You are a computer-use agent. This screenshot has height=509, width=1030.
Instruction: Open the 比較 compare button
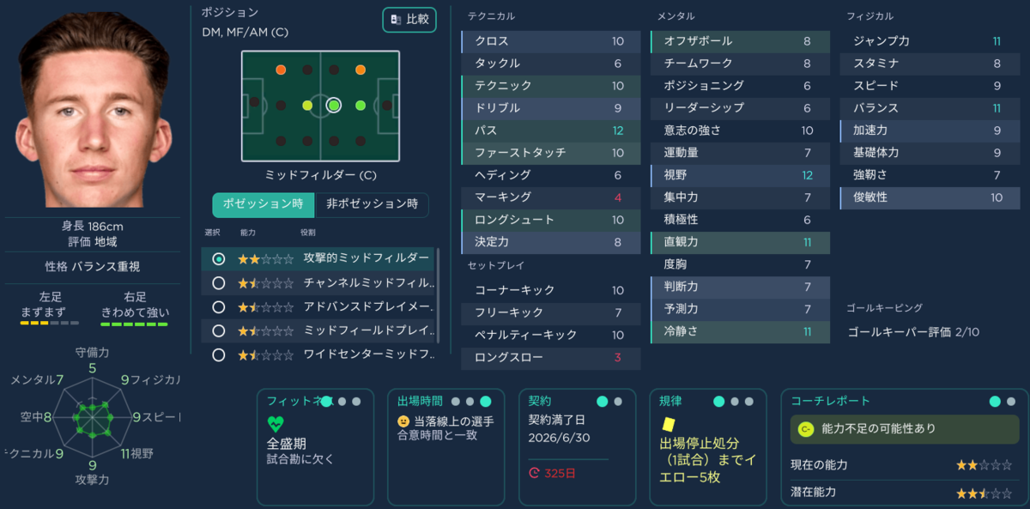(x=409, y=19)
